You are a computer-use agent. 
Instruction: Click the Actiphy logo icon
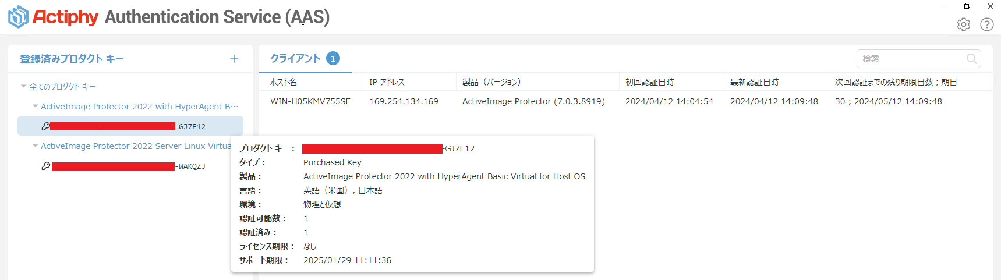click(18, 17)
